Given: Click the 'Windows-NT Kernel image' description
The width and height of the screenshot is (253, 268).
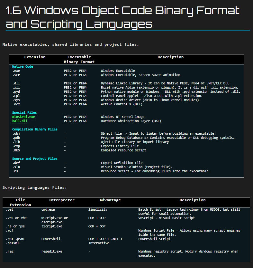Looking at the screenshot, I should tap(122, 117).
